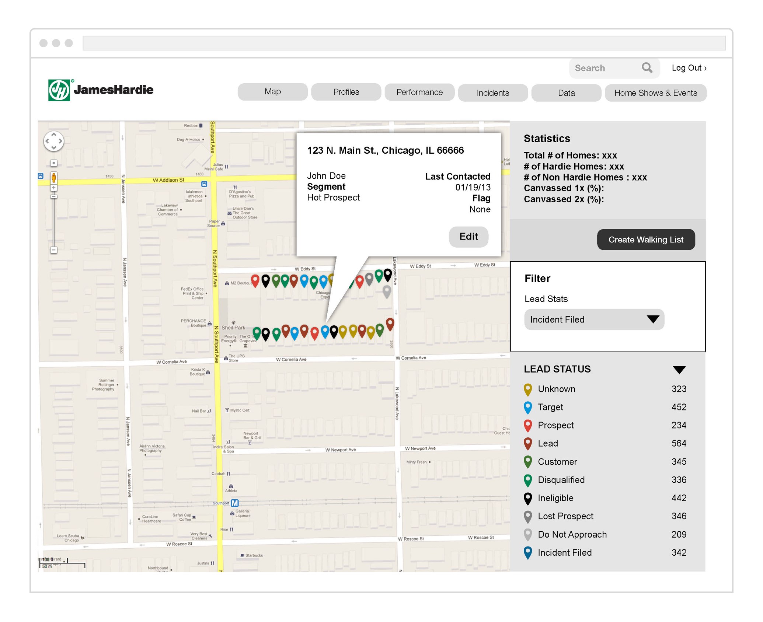Image resolution: width=763 pixels, height=622 pixels.
Task: Click the John Doe name in popup
Action: [326, 176]
